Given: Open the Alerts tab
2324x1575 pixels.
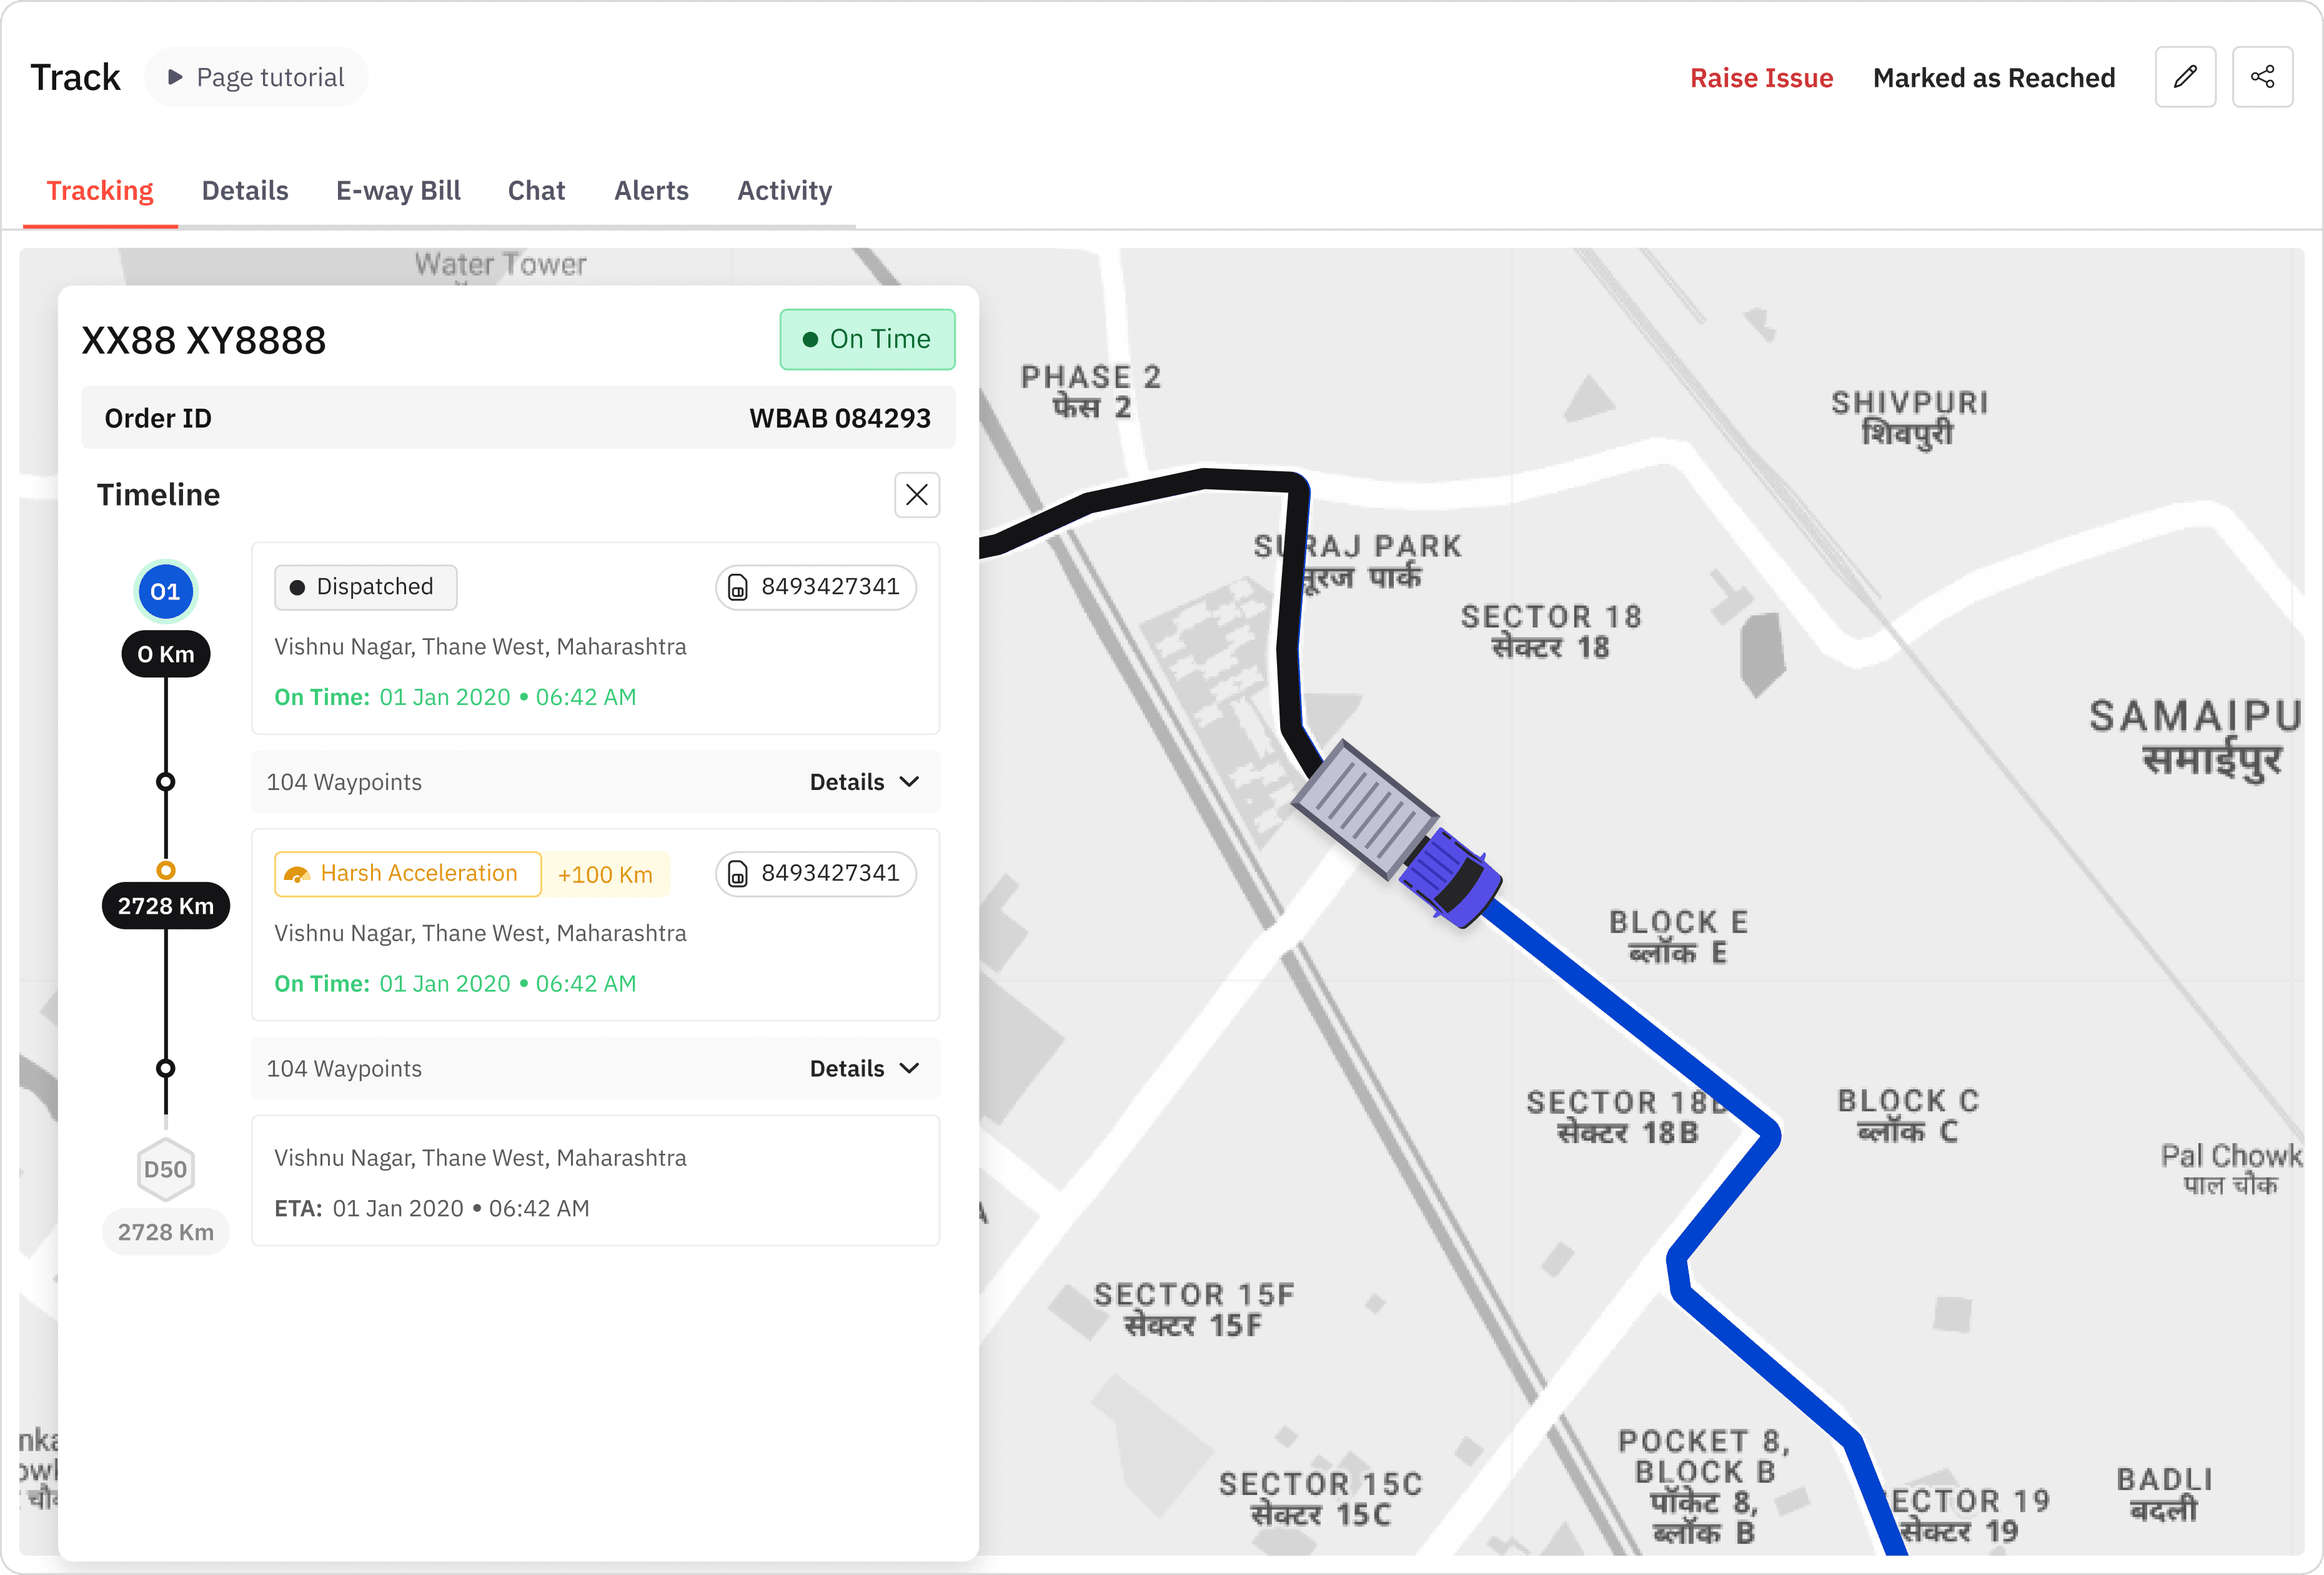Looking at the screenshot, I should [x=651, y=190].
